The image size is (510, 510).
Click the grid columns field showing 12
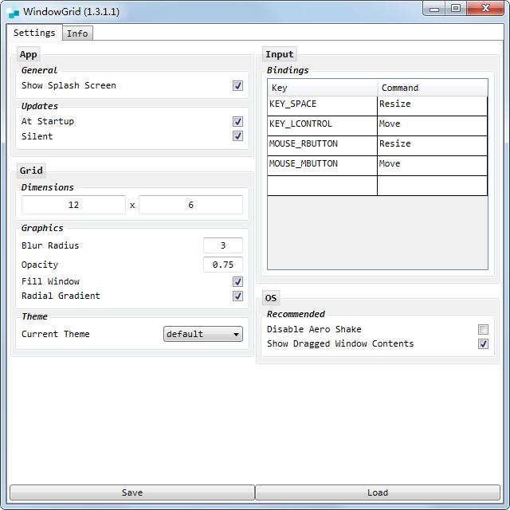[x=73, y=205]
